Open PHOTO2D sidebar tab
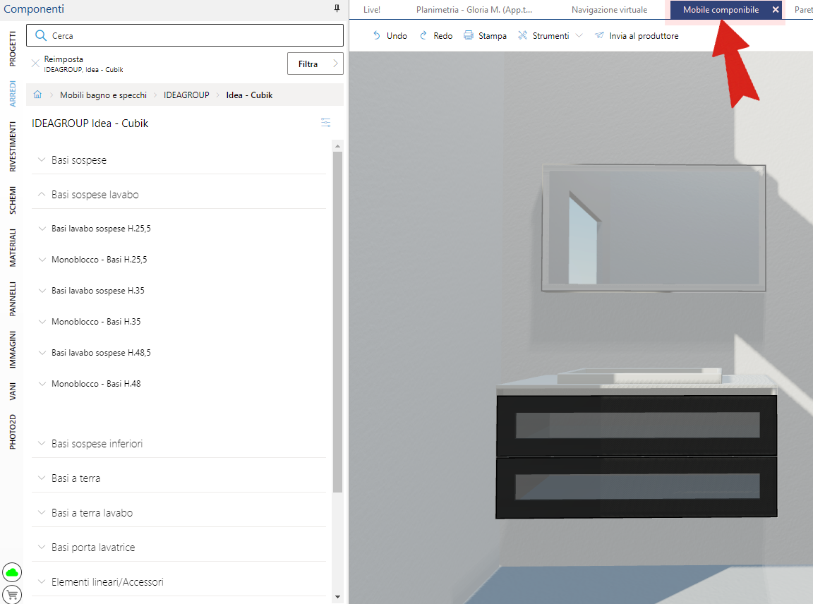The image size is (813, 604). point(13,432)
